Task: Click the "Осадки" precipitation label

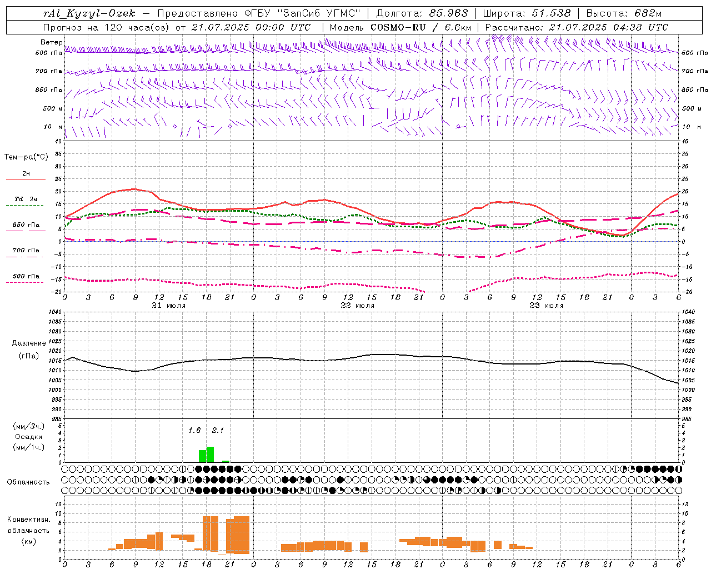Action: [29, 437]
